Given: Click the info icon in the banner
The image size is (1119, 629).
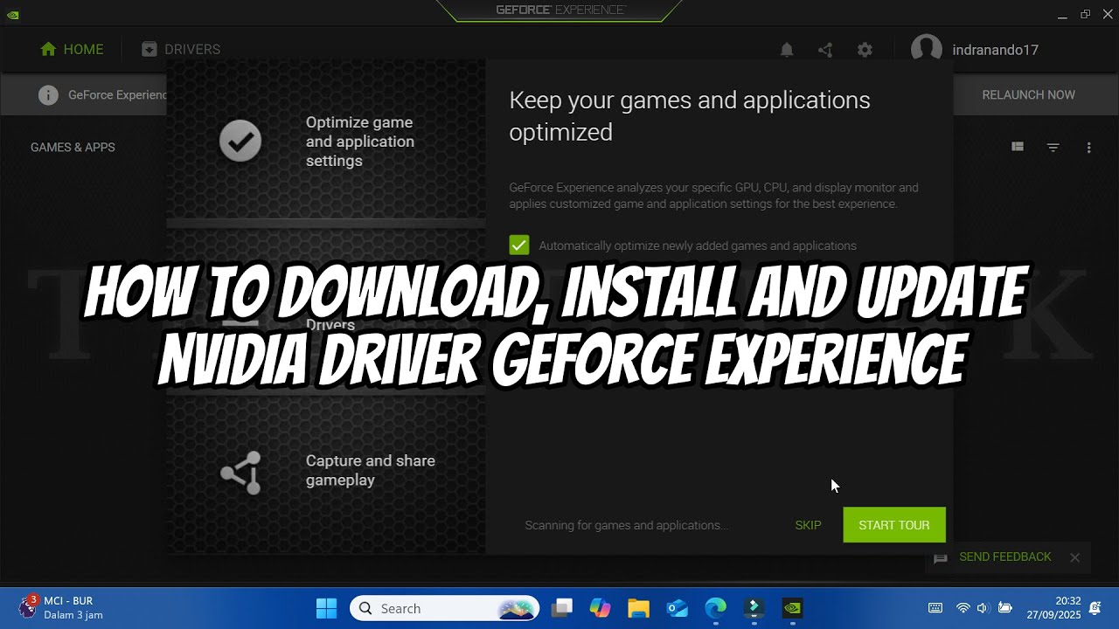Looking at the screenshot, I should coord(48,95).
